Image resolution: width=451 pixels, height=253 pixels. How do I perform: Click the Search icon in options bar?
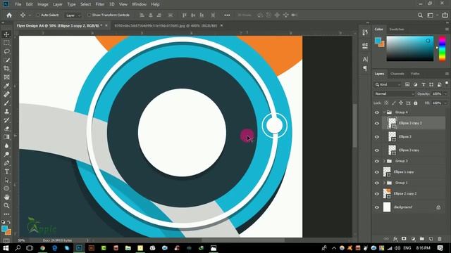tap(420, 15)
